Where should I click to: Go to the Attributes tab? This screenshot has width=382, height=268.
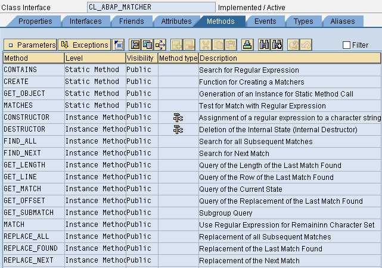[176, 21]
